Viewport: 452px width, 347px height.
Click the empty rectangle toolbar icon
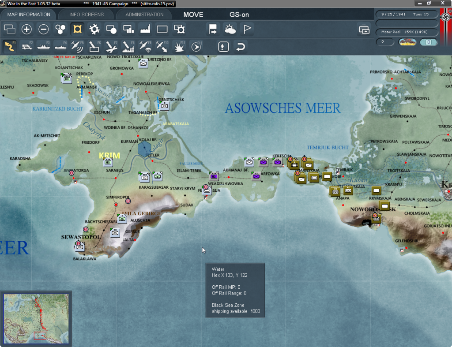click(x=162, y=29)
